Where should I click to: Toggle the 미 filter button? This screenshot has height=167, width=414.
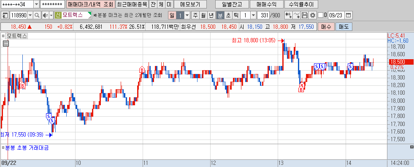tap(169, 4)
